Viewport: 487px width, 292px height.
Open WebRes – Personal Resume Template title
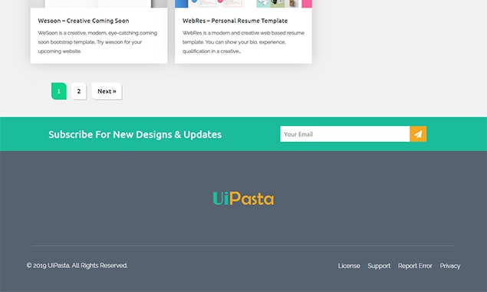235,21
